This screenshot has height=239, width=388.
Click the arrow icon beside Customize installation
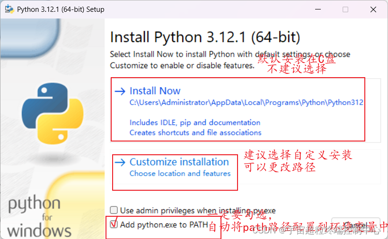(x=120, y=162)
